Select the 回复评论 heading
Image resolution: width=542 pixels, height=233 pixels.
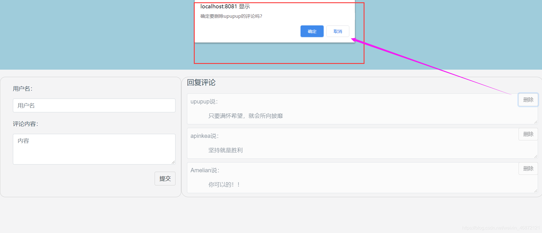click(201, 83)
